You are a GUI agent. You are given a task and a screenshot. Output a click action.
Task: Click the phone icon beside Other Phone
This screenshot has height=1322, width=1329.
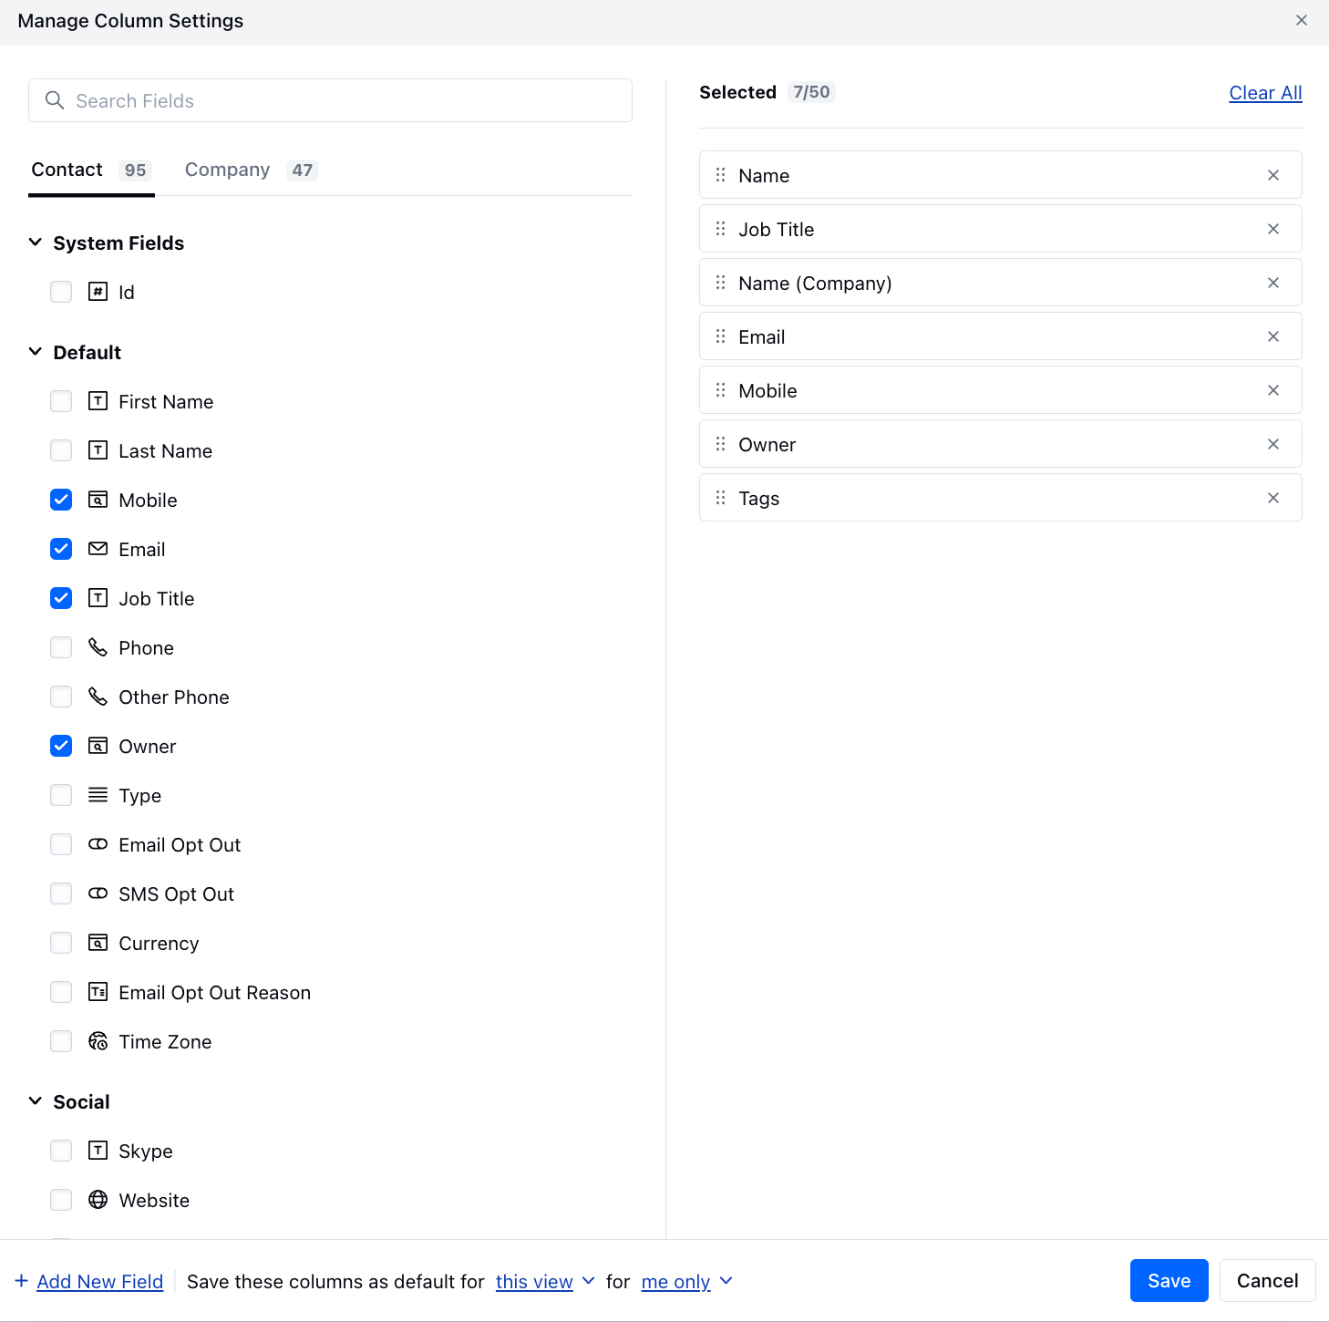[98, 697]
